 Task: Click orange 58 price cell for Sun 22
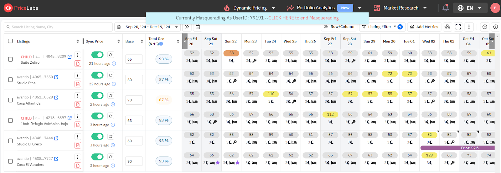click(231, 53)
